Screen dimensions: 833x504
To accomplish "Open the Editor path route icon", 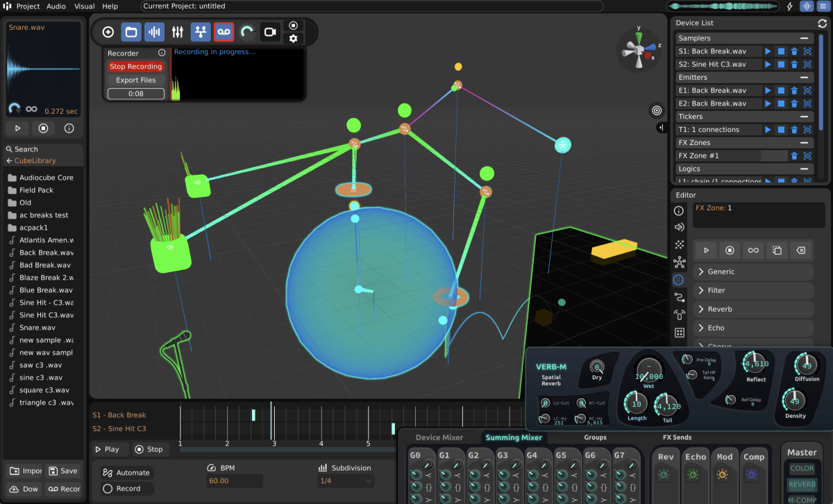I will pyautogui.click(x=679, y=297).
